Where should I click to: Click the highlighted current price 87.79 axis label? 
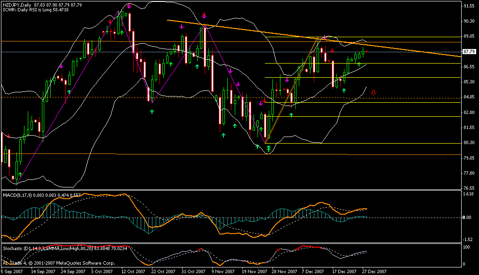[x=469, y=52]
